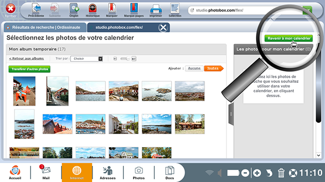
Task: Click the Wi-Fi status icon
Action: click(x=209, y=173)
